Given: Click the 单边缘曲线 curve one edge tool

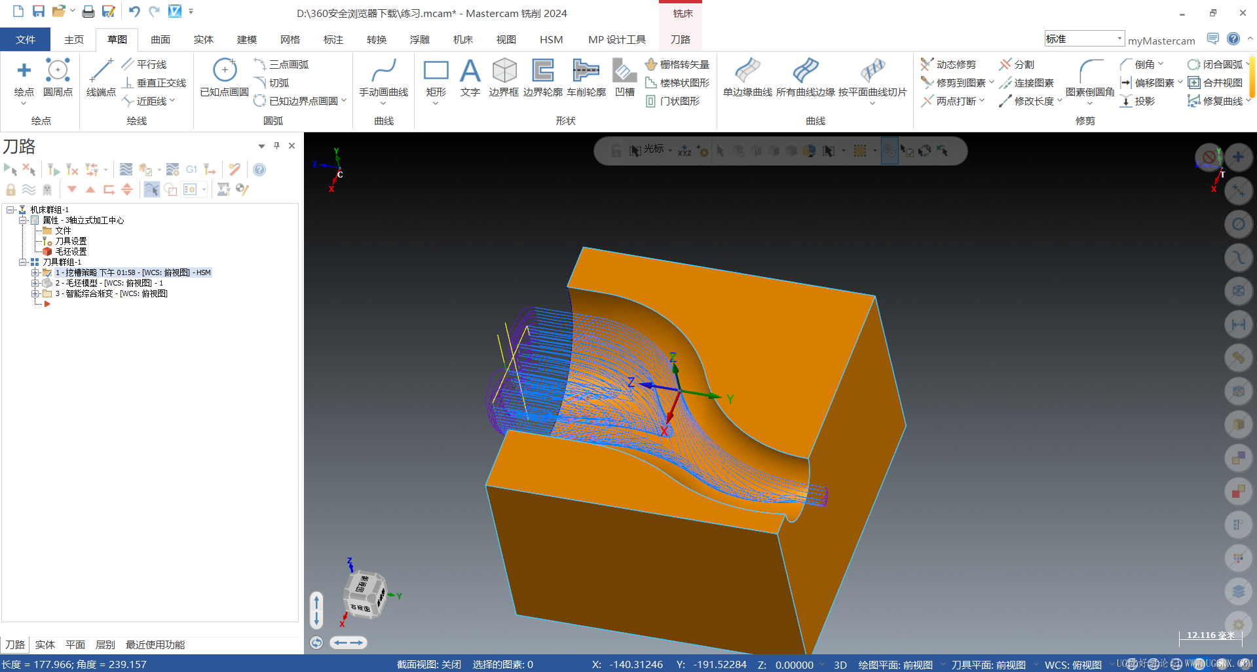Looking at the screenshot, I should [747, 77].
